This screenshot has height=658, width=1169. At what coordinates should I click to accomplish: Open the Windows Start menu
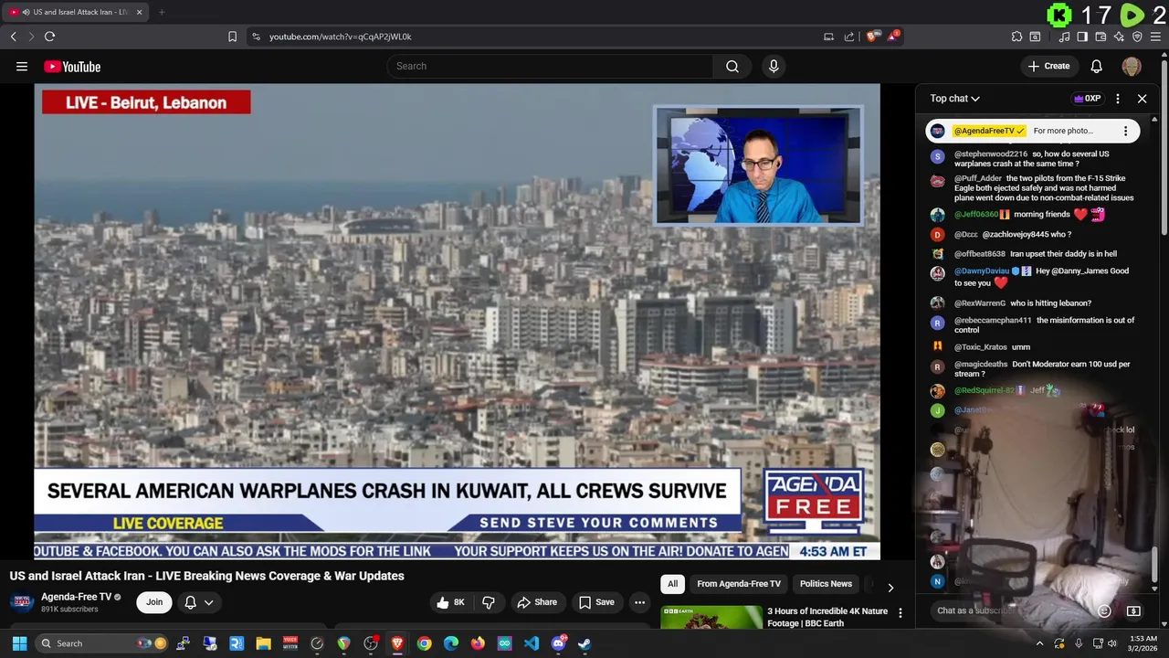pos(19,643)
